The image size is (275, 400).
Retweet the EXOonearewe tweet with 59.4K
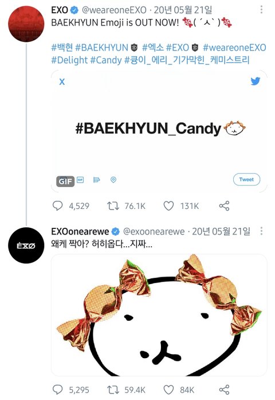[113, 390]
